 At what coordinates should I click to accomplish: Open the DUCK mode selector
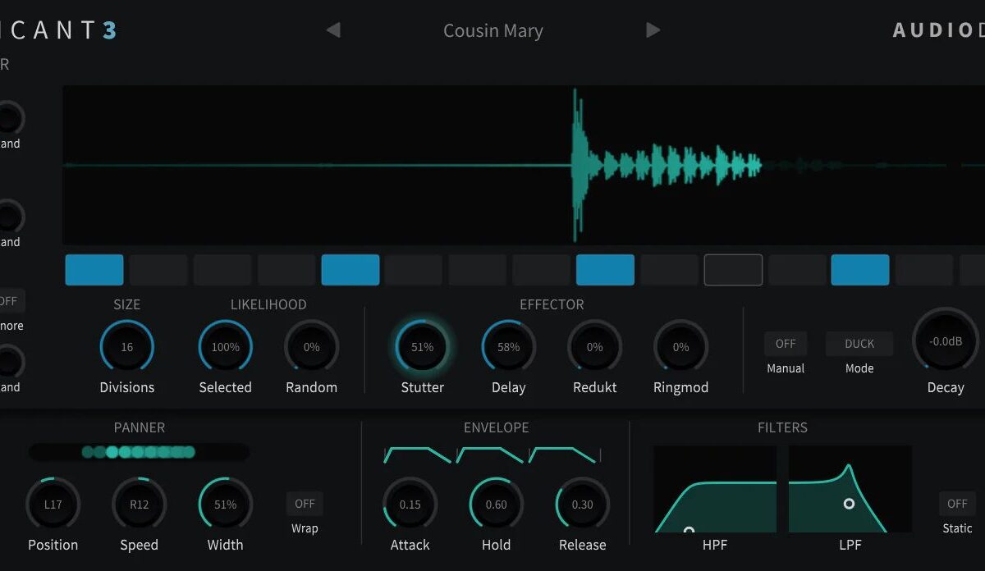[x=859, y=344]
